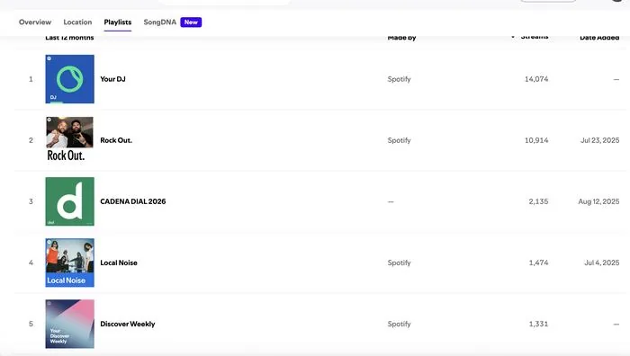This screenshot has height=356, width=630.
Task: Click the 14,074 streams value
Action: 536,79
